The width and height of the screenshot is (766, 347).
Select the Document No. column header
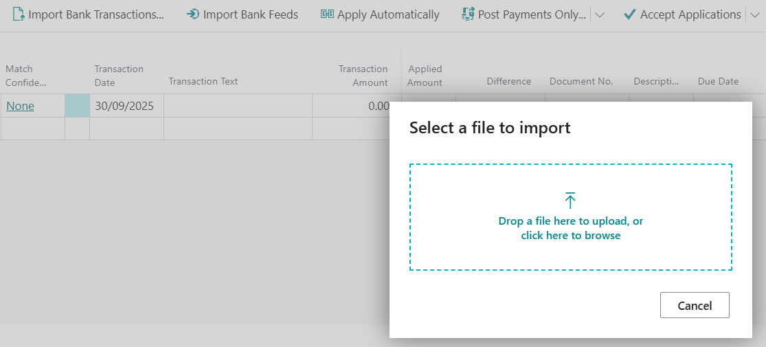pyautogui.click(x=581, y=81)
